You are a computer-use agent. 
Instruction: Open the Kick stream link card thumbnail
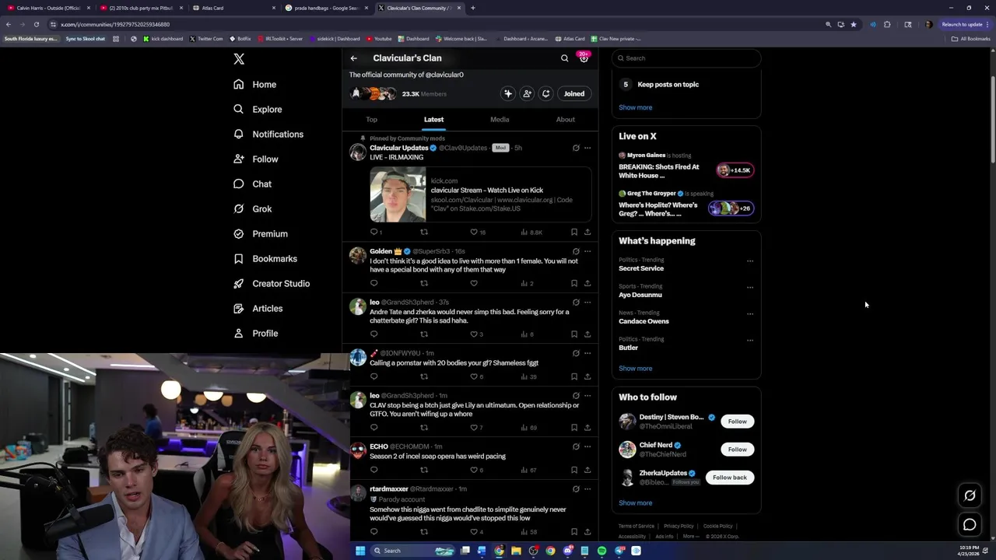tap(398, 194)
